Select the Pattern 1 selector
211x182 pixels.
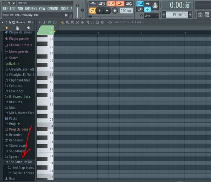[x=177, y=14]
